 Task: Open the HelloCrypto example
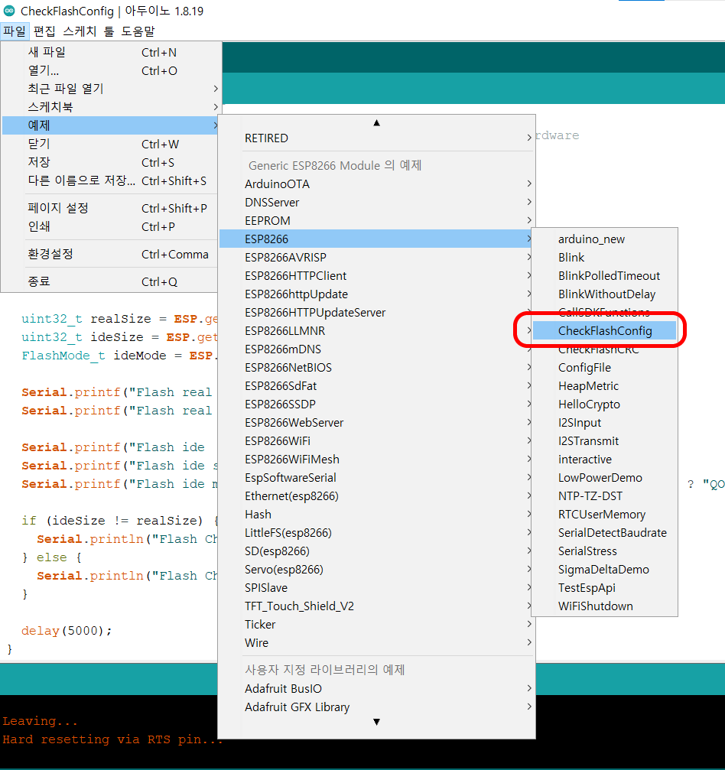point(605,404)
